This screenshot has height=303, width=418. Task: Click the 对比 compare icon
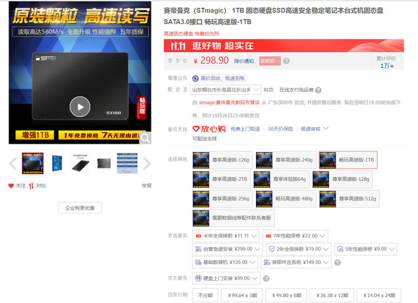(31, 185)
